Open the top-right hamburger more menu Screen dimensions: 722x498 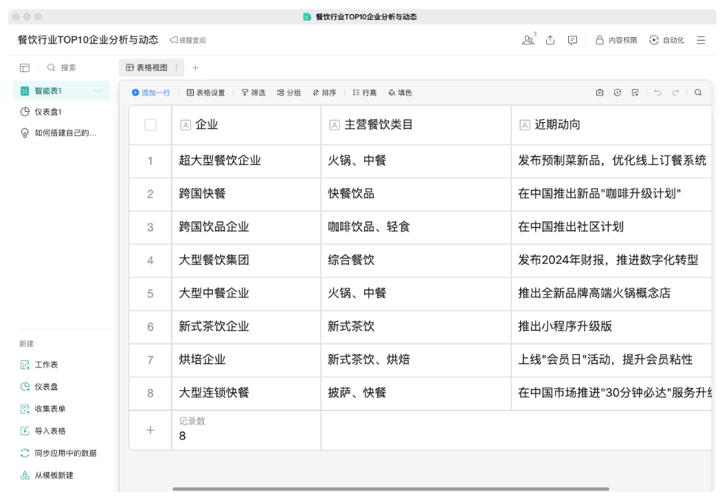click(701, 40)
